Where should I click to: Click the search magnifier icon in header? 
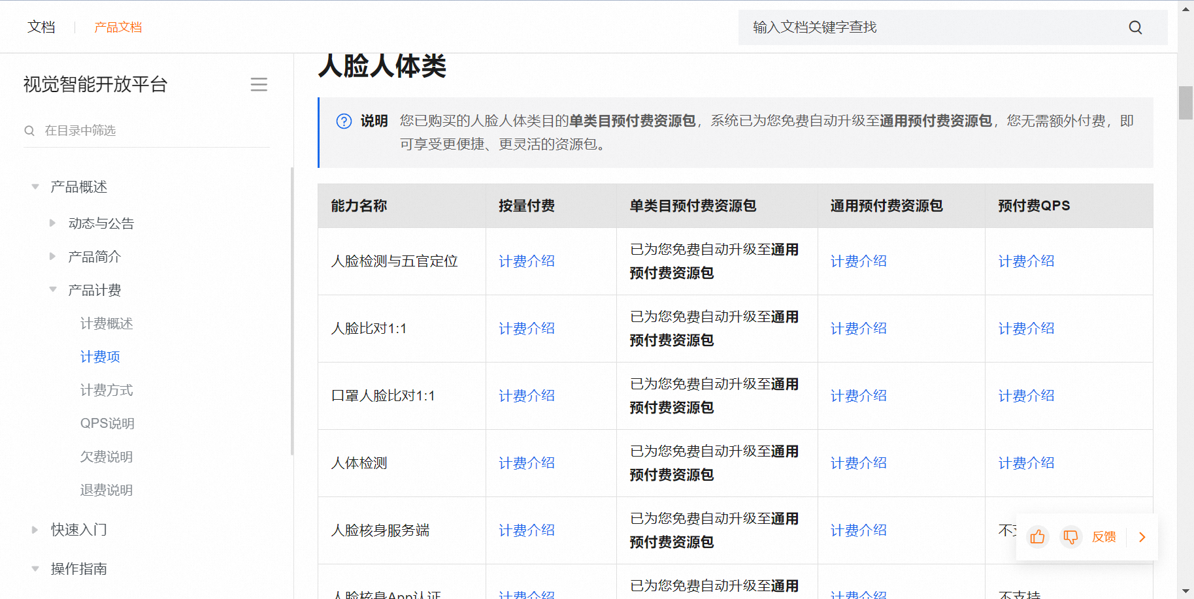pos(1135,27)
